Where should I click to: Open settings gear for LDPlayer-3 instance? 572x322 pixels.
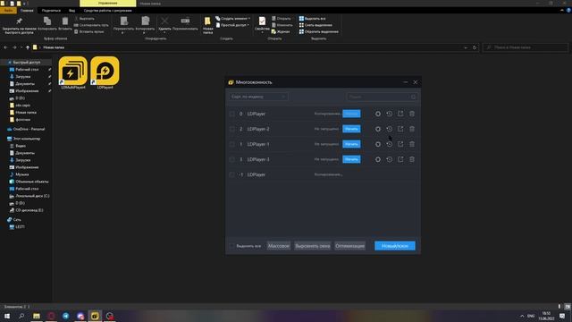(378, 159)
